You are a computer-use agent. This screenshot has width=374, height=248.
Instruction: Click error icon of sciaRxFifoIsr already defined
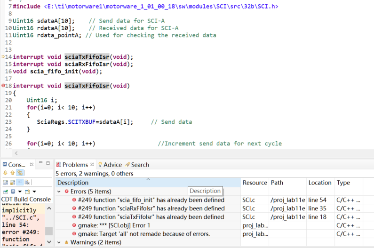pos(74,208)
